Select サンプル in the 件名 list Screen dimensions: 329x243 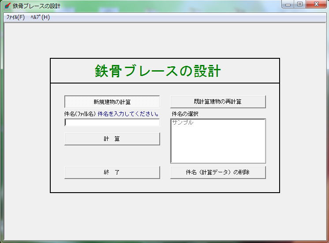pos(183,123)
